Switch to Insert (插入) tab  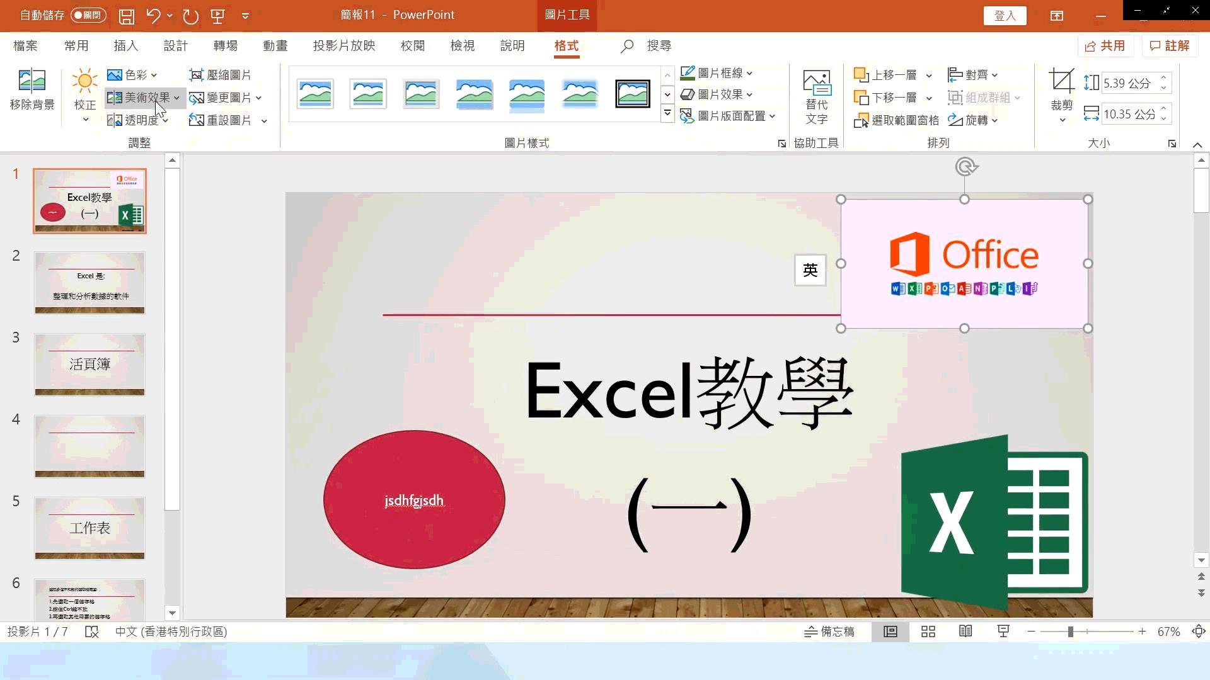click(125, 46)
